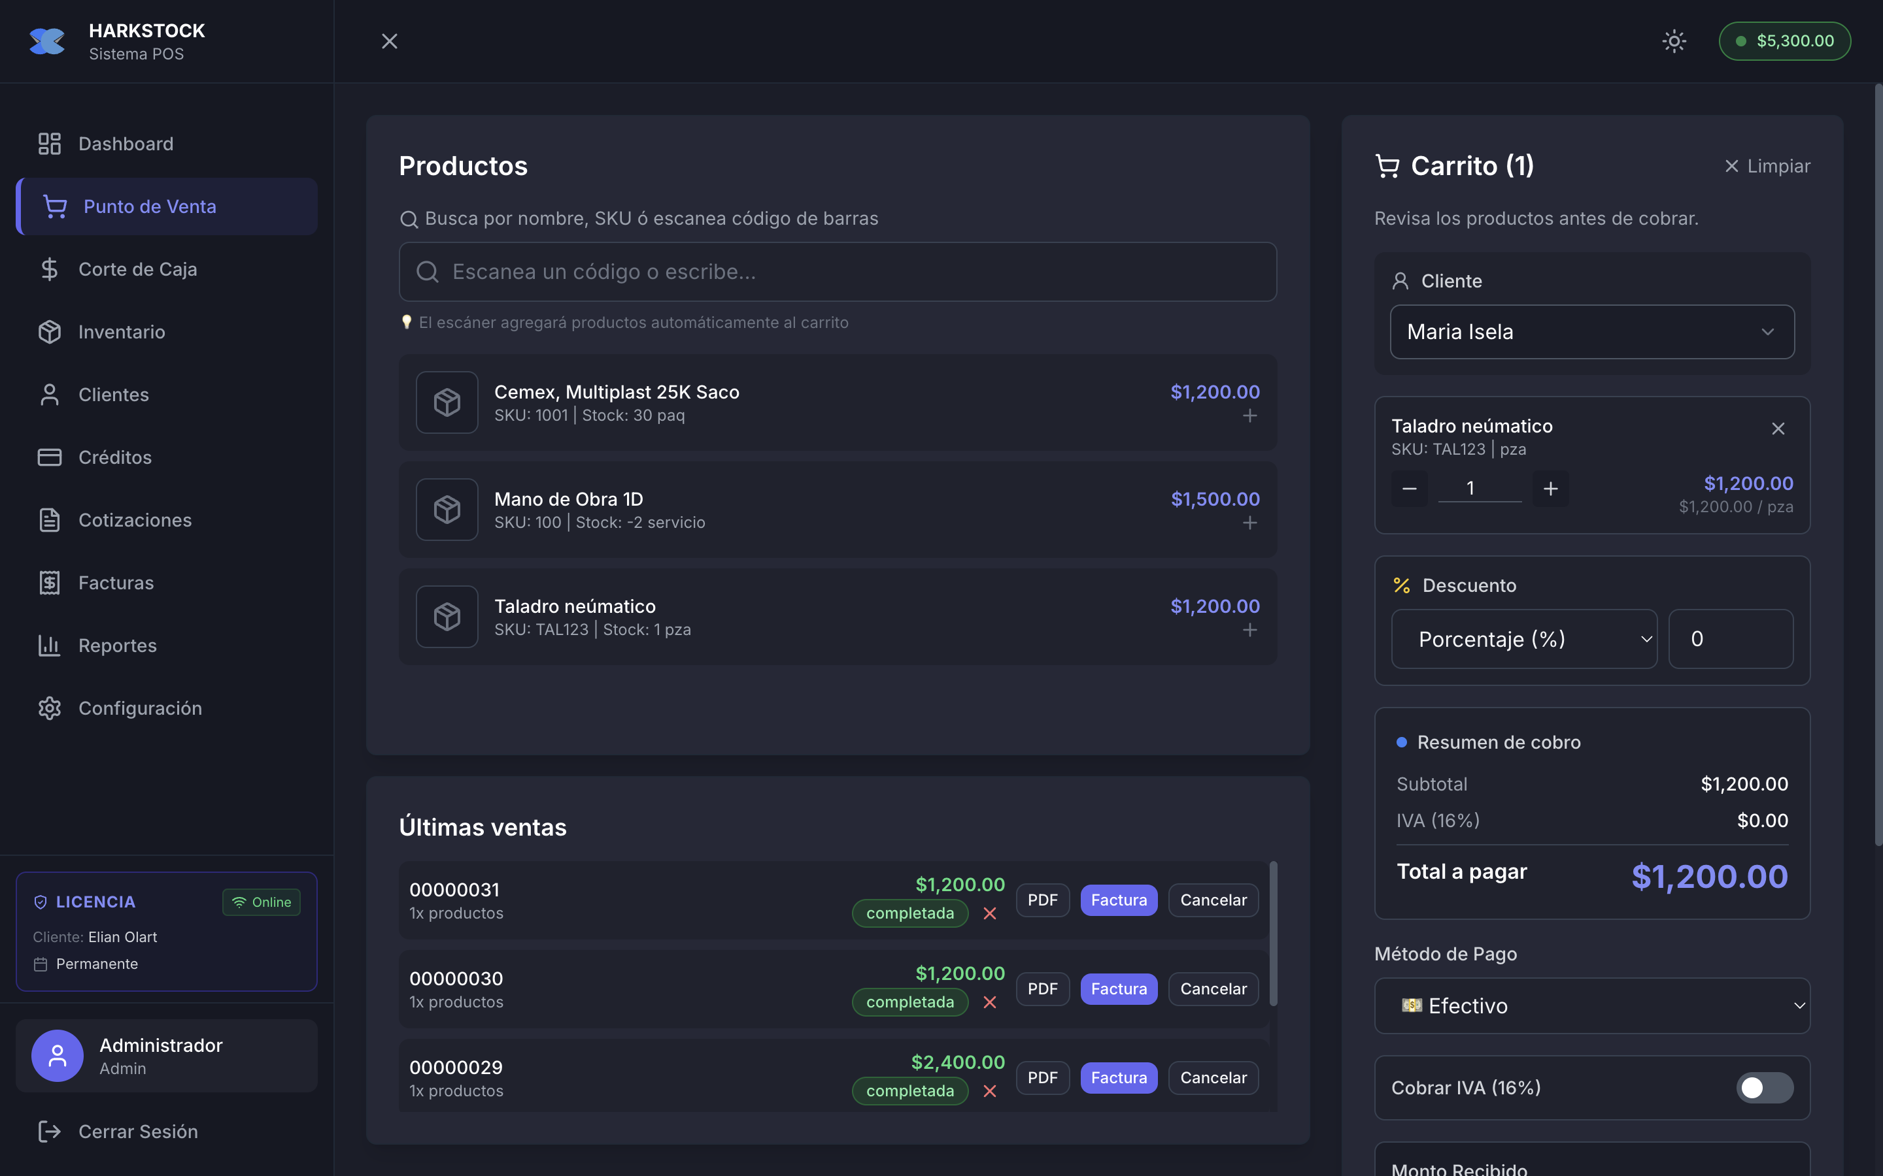Image resolution: width=1883 pixels, height=1176 pixels.
Task: Click Factura button for sale 00000030
Action: tap(1118, 988)
